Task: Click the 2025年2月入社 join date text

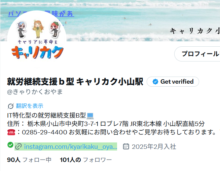Action: pos(154,146)
